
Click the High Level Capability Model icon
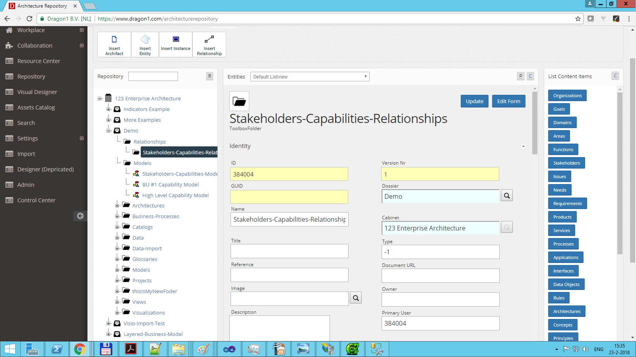point(136,195)
